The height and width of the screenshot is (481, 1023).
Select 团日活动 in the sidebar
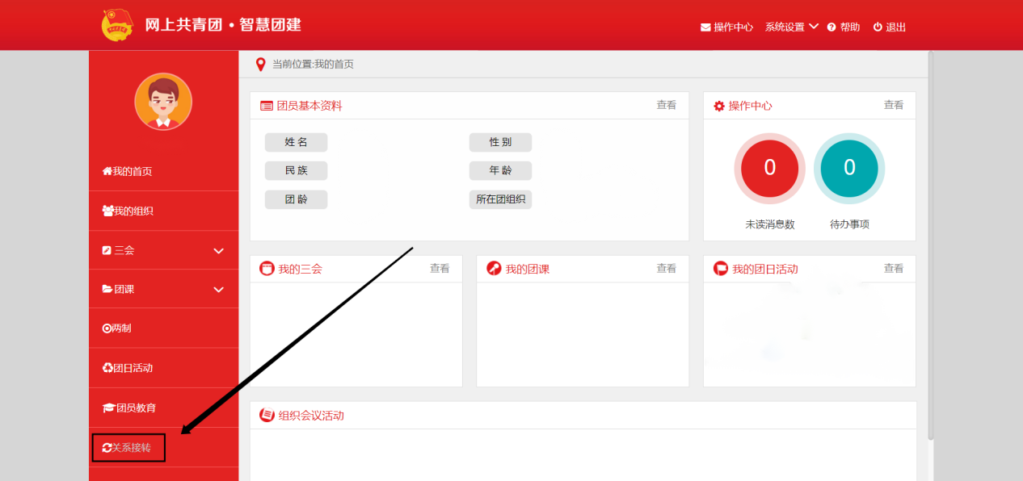click(128, 368)
